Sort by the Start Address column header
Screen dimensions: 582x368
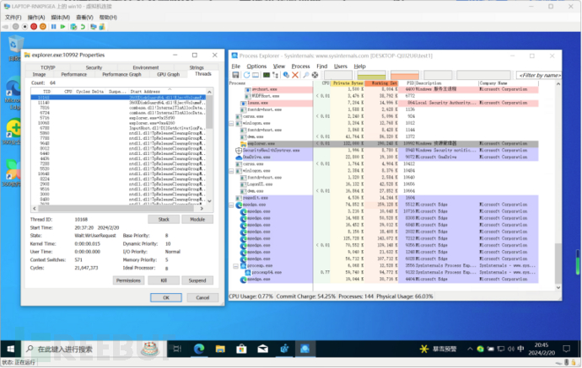144,92
